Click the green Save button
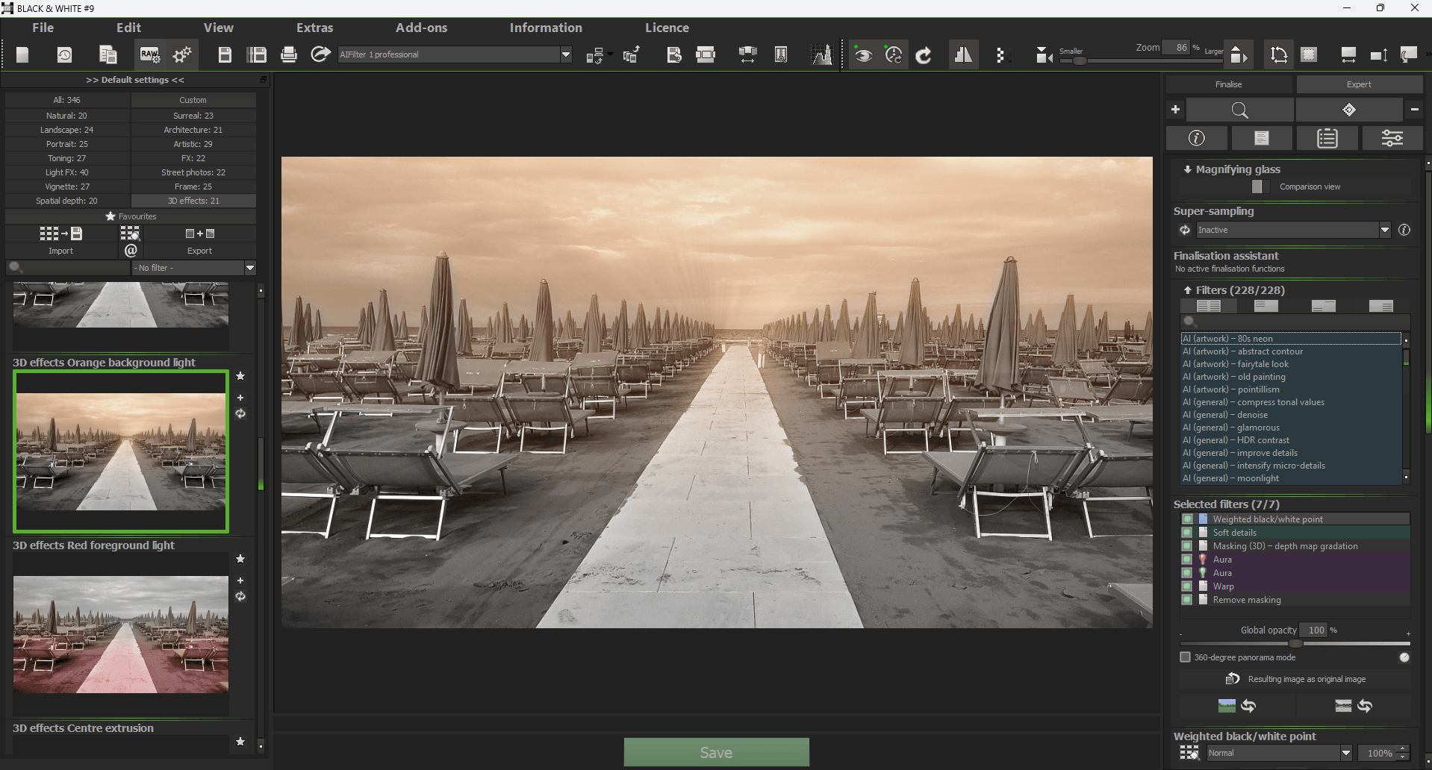The image size is (1432, 770). click(x=716, y=752)
